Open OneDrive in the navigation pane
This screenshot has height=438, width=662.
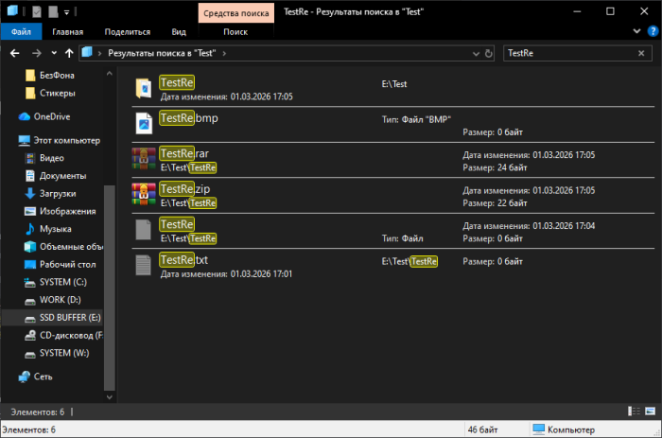53,117
